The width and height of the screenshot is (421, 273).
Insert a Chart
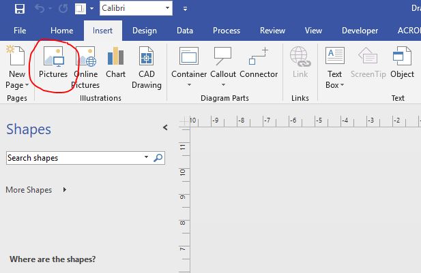[115, 63]
